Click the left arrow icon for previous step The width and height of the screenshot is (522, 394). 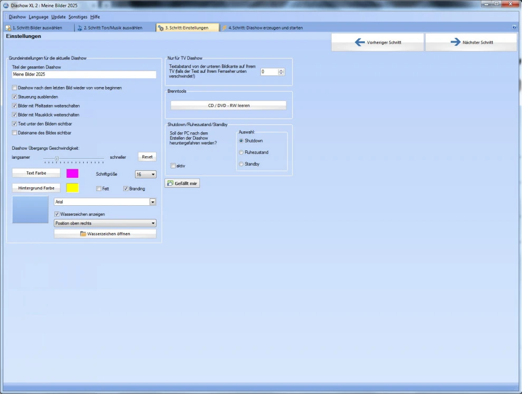tap(360, 42)
